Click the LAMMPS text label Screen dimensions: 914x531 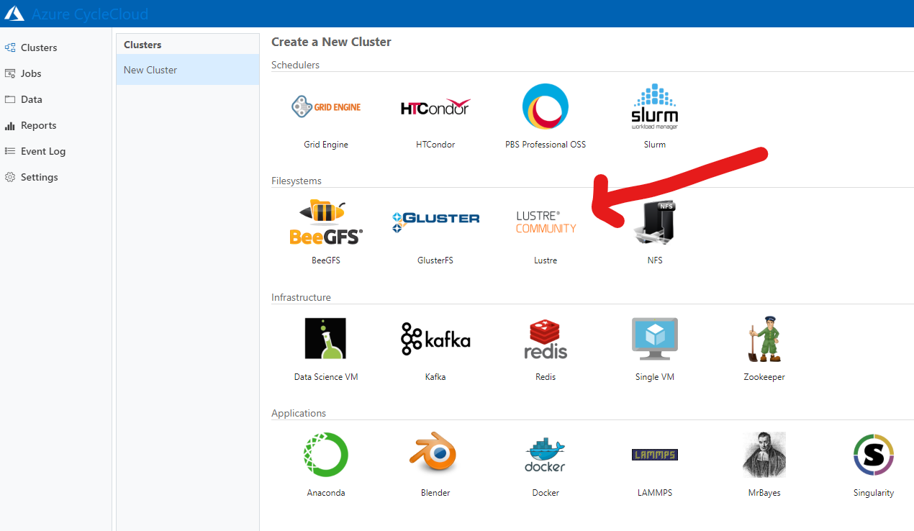655,493
